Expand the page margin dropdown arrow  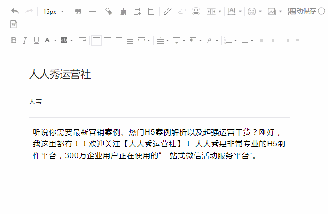click(x=219, y=11)
